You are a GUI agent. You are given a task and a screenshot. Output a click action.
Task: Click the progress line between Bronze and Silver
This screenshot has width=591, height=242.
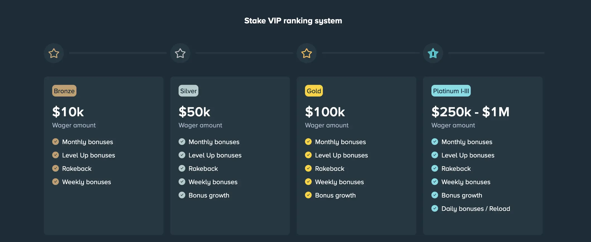[x=117, y=53]
